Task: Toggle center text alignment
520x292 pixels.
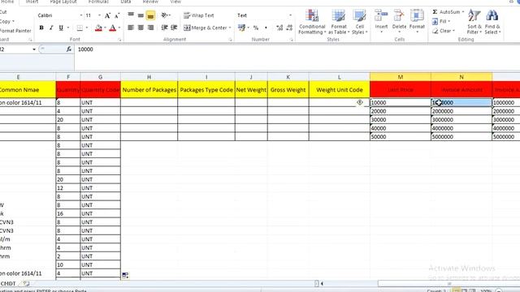Action: click(141, 28)
